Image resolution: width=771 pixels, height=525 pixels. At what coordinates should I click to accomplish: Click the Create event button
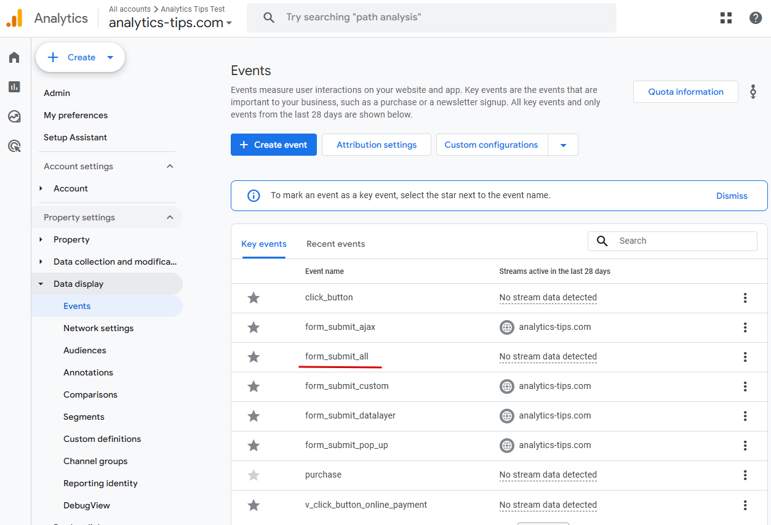click(x=274, y=145)
